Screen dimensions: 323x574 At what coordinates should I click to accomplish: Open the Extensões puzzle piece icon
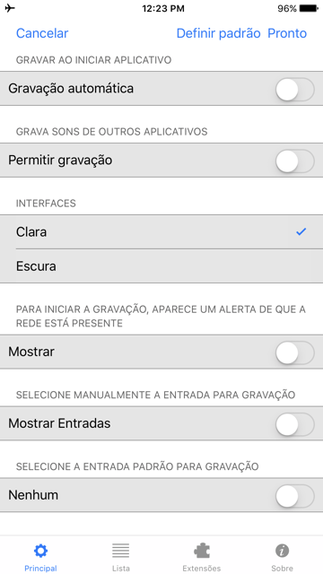point(202,550)
